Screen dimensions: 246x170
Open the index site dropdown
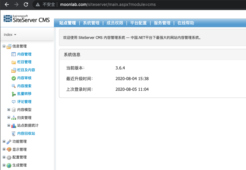coord(10,35)
